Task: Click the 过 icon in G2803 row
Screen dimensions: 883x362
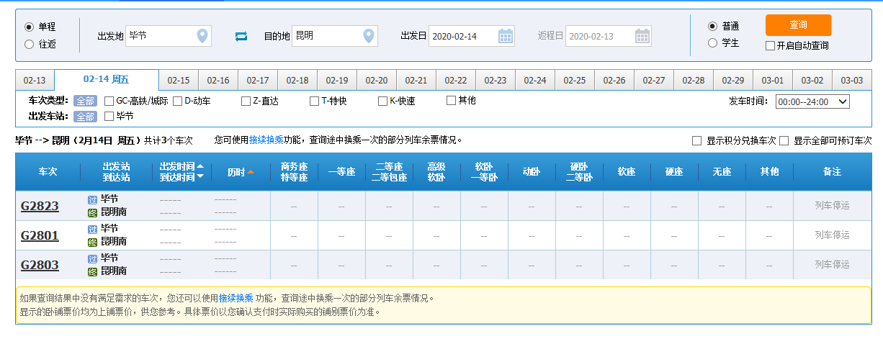Action: [92, 258]
